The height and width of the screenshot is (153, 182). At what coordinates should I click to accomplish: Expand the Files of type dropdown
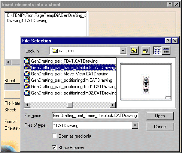pyautogui.click(x=135, y=125)
